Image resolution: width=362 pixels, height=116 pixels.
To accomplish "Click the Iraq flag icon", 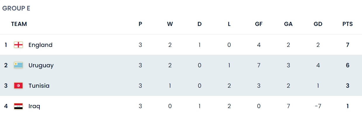I will point(18,106).
